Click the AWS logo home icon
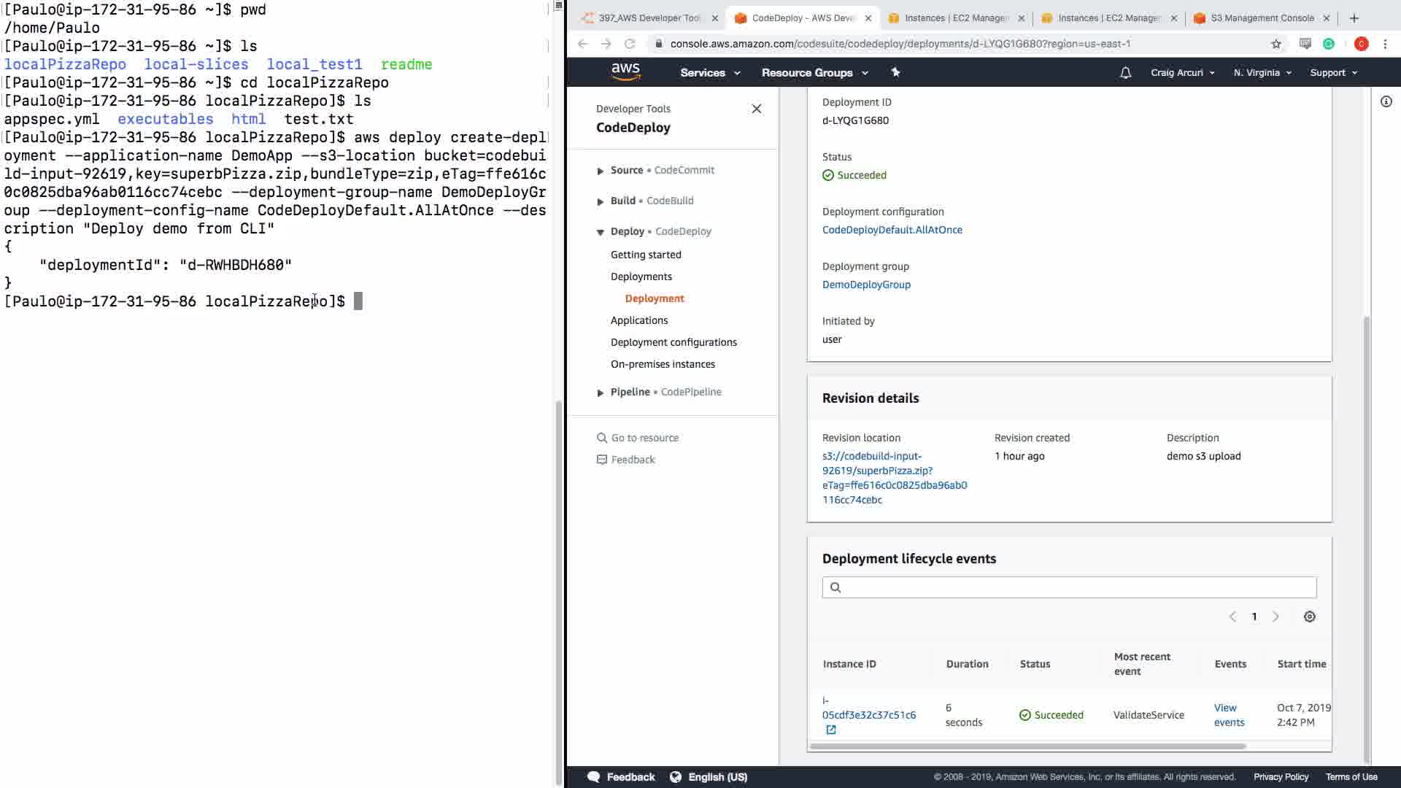Screen dimensions: 1401x788 625,72
